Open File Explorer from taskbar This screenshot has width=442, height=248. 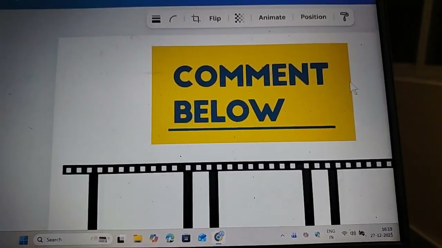coord(138,239)
